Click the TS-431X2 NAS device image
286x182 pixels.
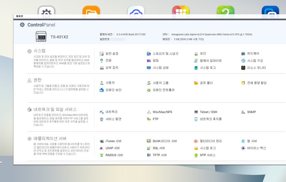coord(41,36)
